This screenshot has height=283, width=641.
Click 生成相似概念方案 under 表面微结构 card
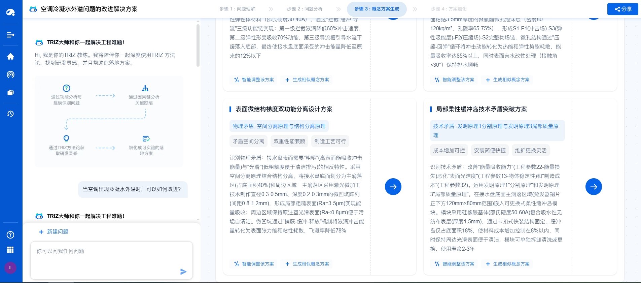pos(307,264)
